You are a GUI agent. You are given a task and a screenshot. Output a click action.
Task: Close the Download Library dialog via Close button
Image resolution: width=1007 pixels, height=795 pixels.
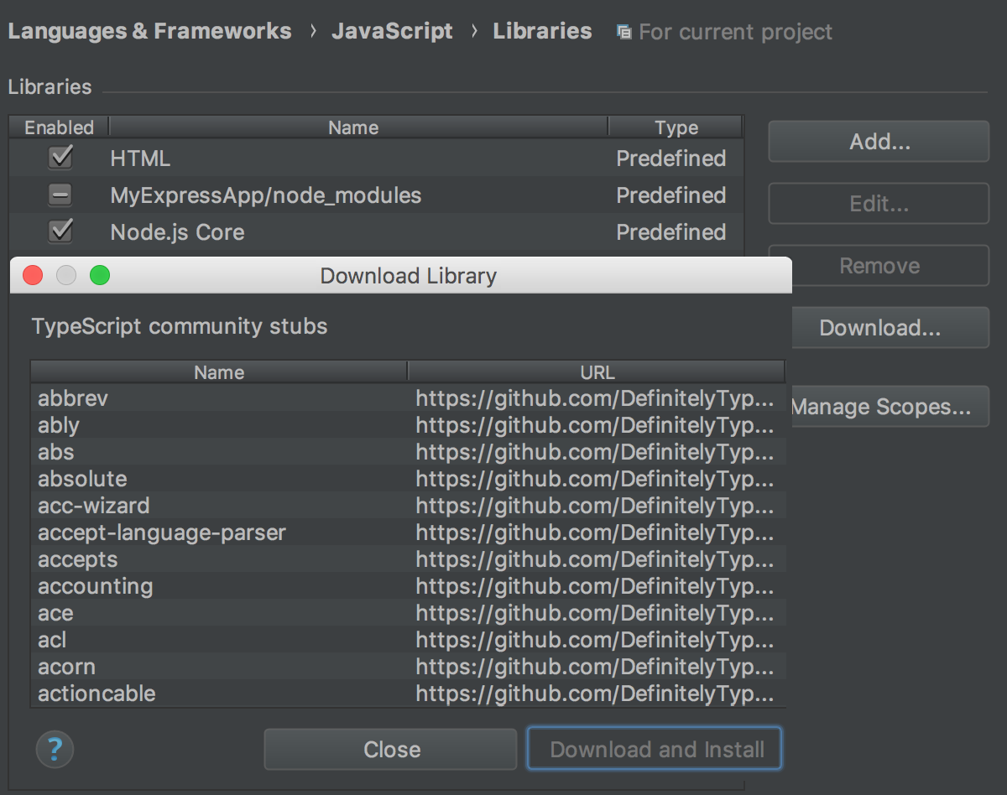point(391,750)
